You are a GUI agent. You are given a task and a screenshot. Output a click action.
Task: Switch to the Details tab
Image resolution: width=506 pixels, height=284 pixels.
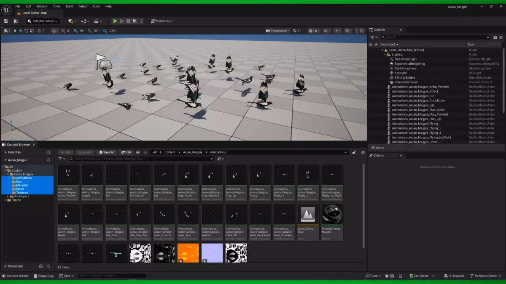point(379,155)
